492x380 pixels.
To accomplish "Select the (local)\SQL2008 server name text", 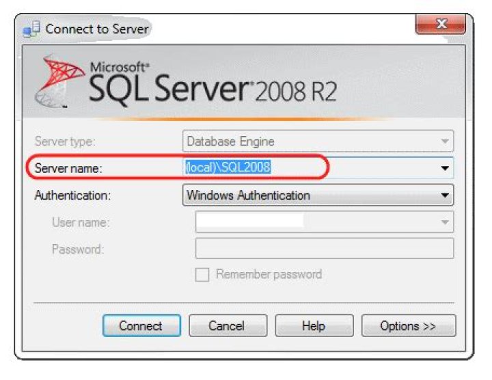I will 228,167.
